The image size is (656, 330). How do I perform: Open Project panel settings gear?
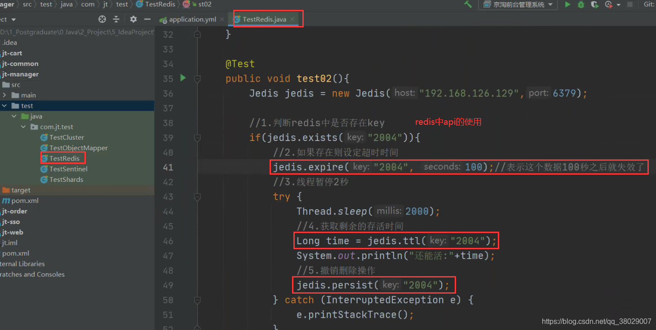pyautogui.click(x=133, y=19)
